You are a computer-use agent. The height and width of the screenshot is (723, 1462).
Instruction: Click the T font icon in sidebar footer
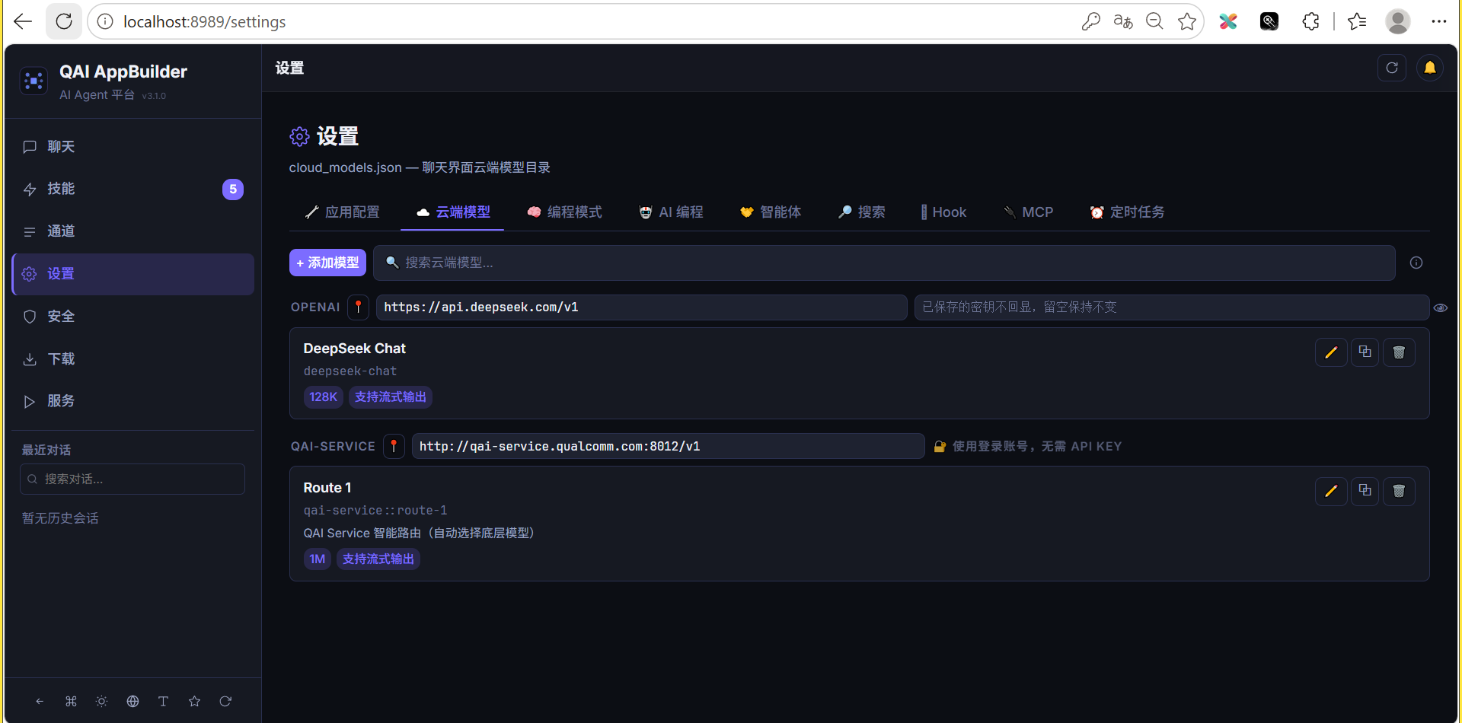pyautogui.click(x=163, y=702)
